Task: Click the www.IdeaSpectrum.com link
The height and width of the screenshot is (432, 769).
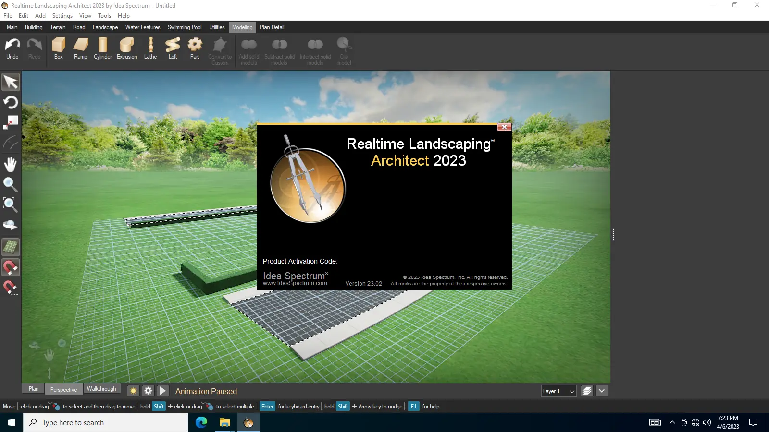Action: tap(295, 283)
